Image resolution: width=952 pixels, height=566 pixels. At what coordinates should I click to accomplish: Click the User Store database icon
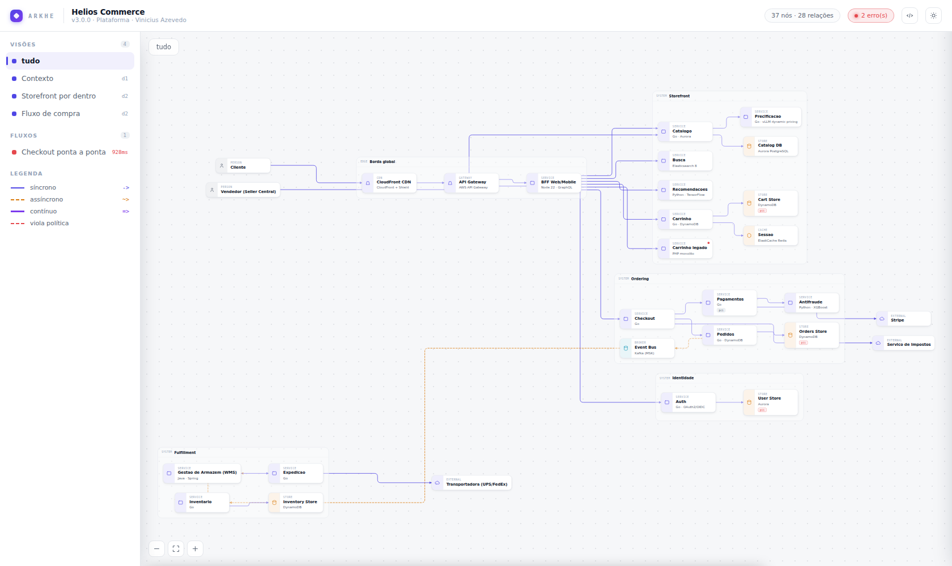click(749, 402)
